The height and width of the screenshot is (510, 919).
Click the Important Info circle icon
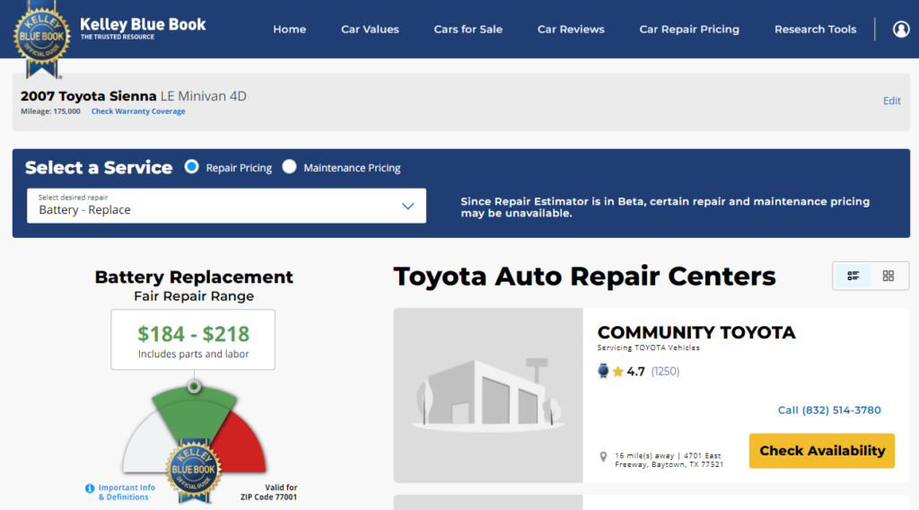90,488
